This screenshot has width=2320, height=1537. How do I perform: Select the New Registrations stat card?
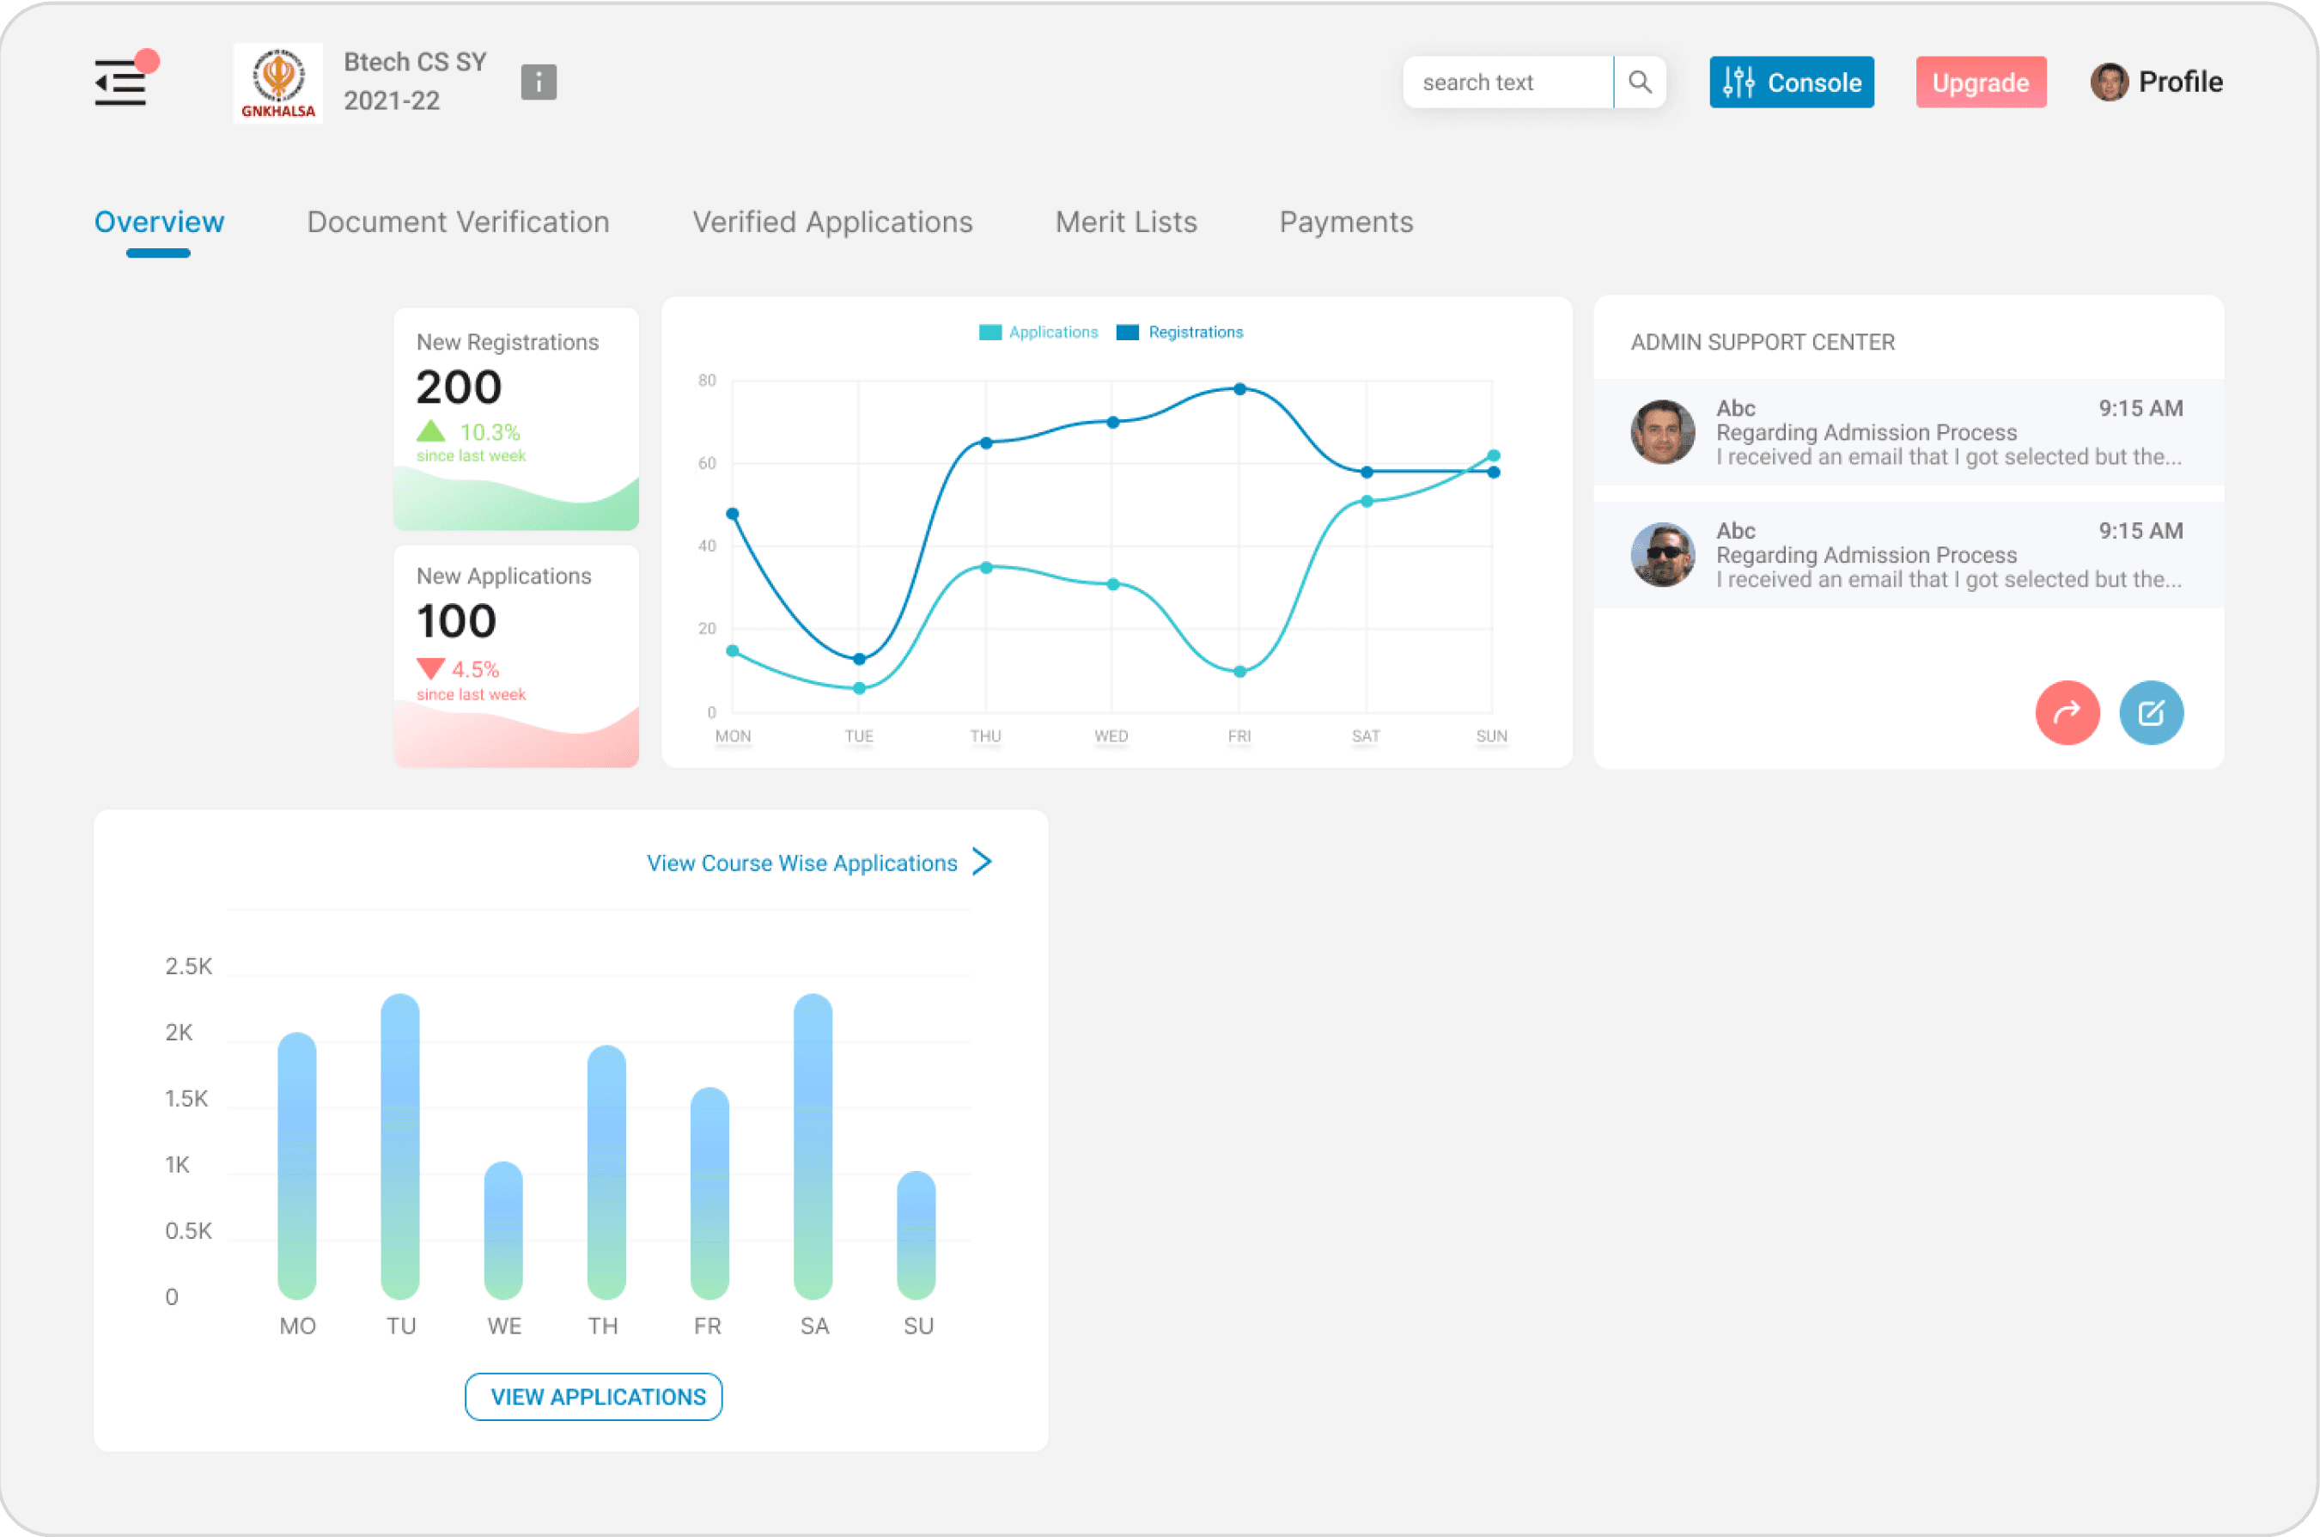click(x=515, y=418)
